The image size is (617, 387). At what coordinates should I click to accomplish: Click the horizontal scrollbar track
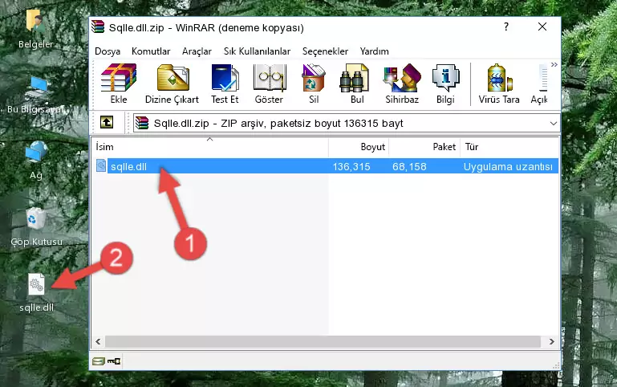323,341
